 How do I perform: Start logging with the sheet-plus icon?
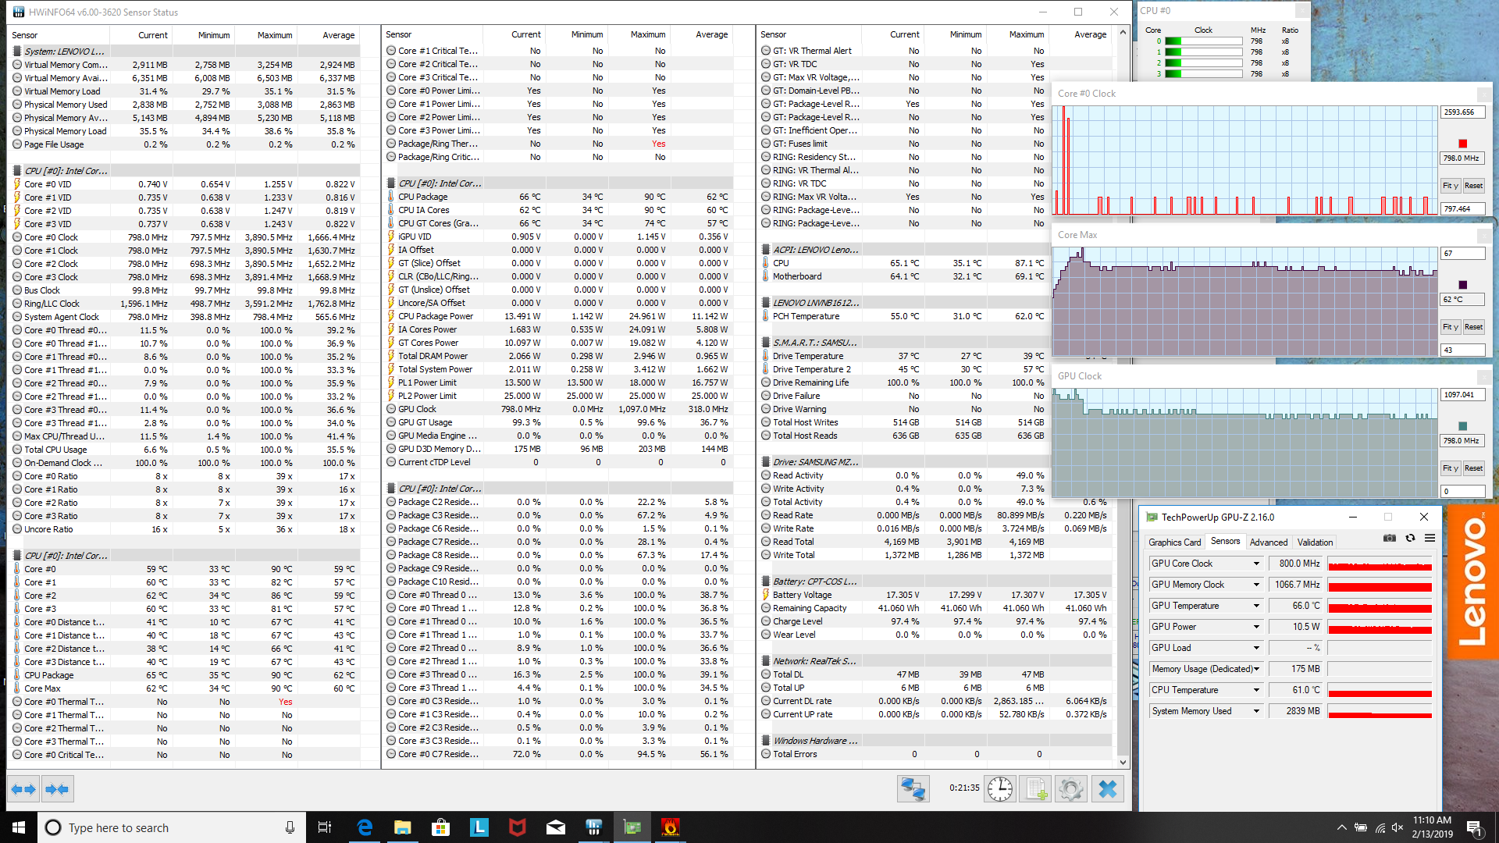pos(1035,789)
